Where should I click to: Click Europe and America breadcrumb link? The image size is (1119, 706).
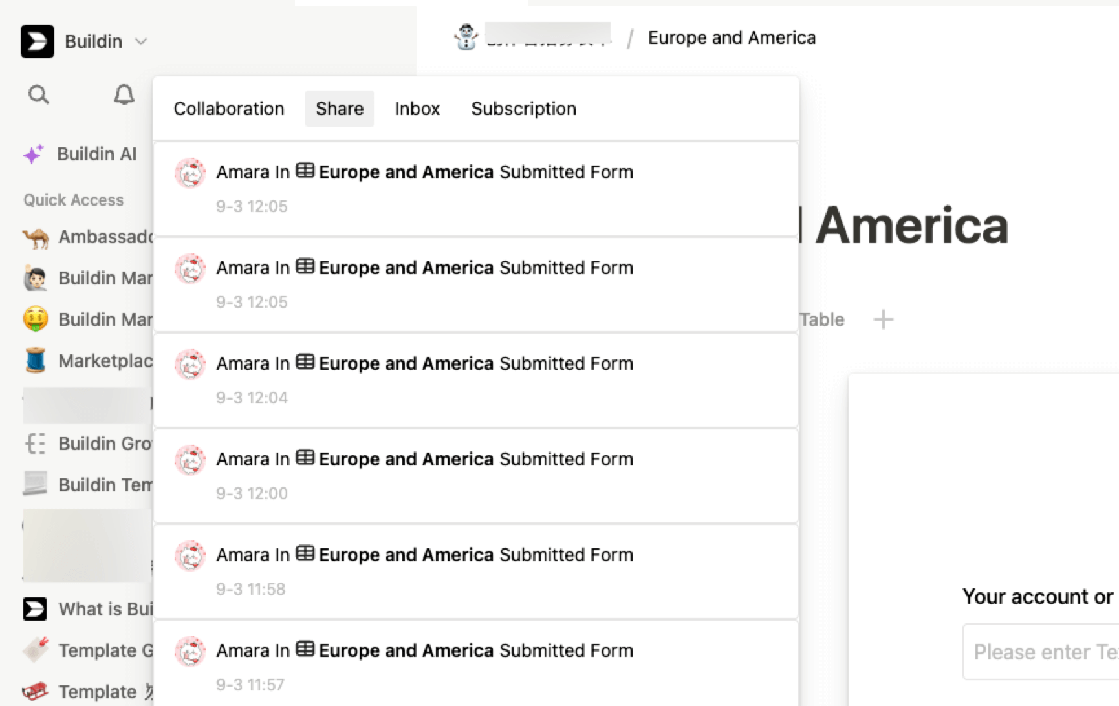(732, 37)
